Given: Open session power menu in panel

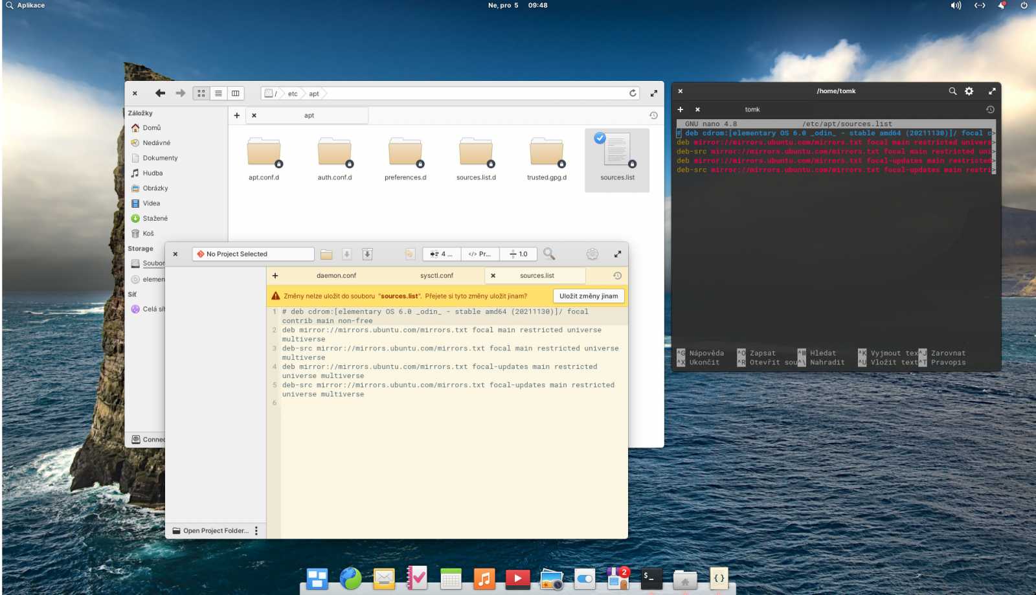Looking at the screenshot, I should [x=1024, y=5].
